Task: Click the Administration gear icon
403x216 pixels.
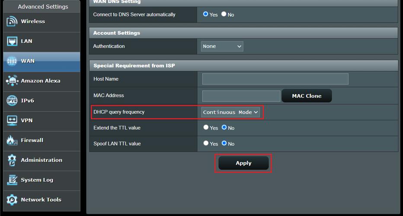Action: tap(12, 160)
